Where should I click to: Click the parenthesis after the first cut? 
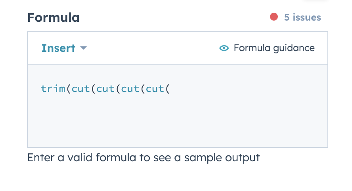(x=93, y=88)
